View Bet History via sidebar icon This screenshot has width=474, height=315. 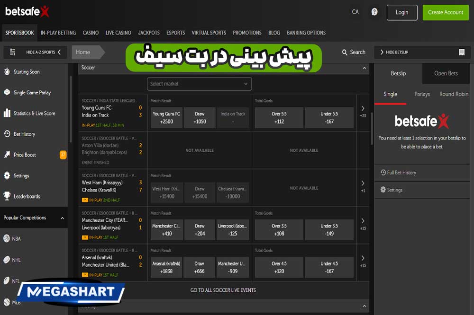point(6,134)
